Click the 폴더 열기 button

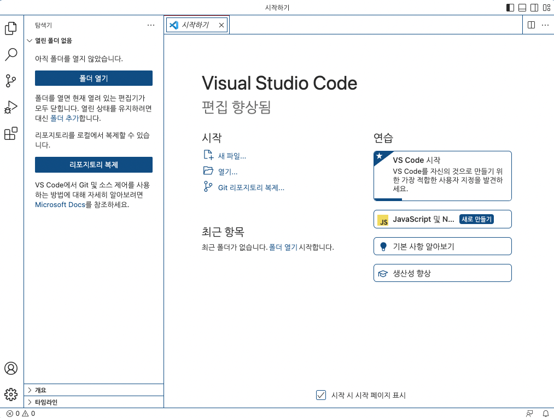coord(94,78)
